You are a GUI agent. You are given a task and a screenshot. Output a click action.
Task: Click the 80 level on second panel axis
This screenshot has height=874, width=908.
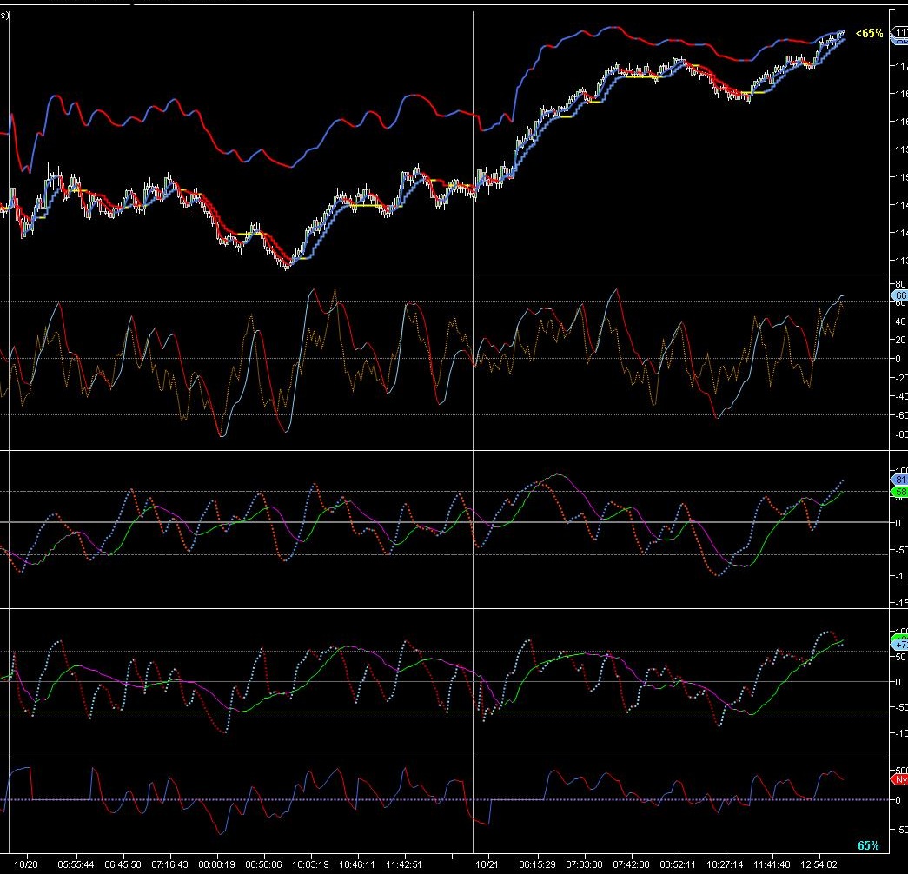[x=900, y=284]
